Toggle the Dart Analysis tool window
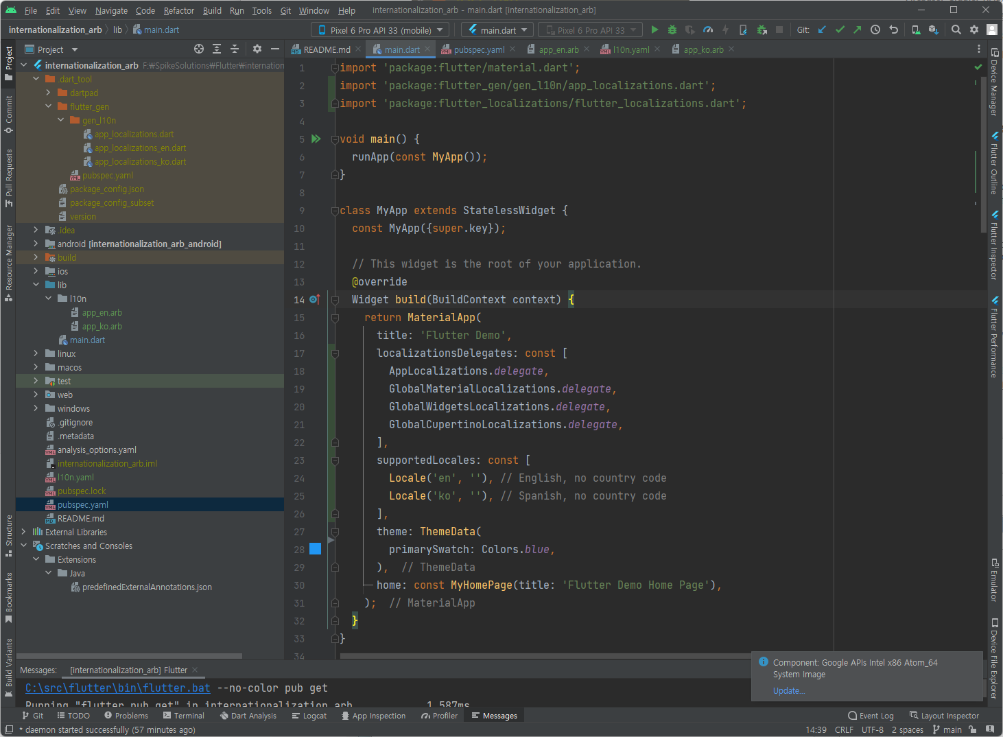The height and width of the screenshot is (737, 1003). (248, 716)
